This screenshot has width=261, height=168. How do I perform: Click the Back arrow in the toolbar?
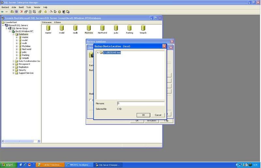[2, 12]
